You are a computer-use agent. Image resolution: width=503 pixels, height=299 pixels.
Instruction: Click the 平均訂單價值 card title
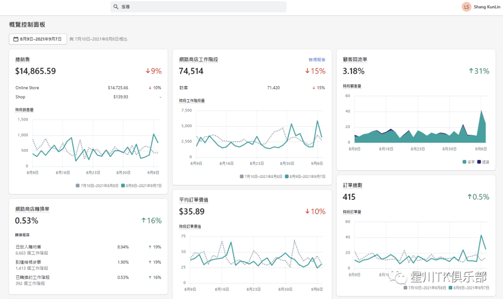tap(193, 199)
